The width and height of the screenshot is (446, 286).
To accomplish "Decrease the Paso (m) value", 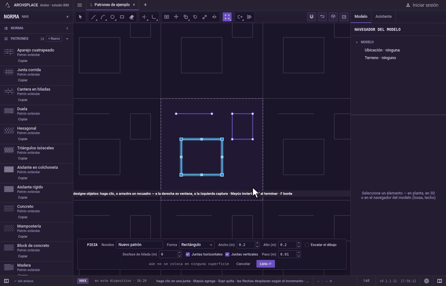I will (299, 256).
